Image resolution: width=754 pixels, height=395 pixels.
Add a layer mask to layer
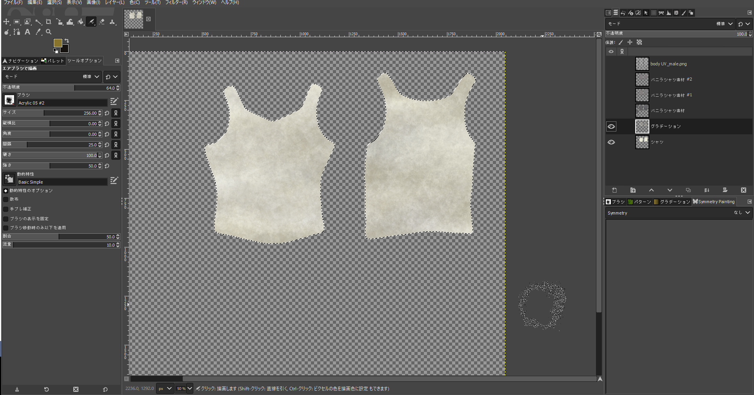click(x=725, y=190)
